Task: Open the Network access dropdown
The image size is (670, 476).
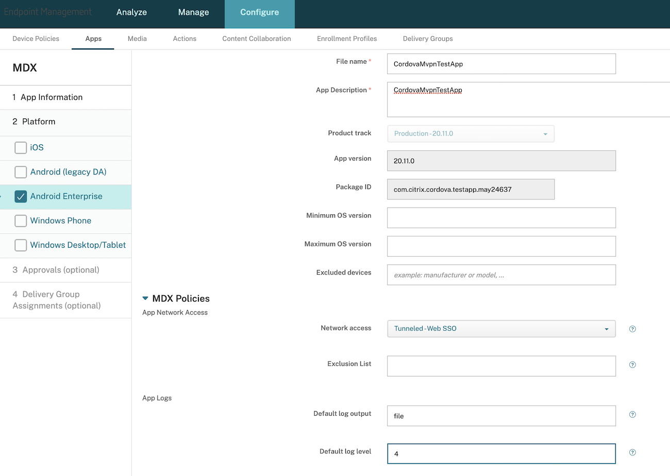Action: coord(501,329)
